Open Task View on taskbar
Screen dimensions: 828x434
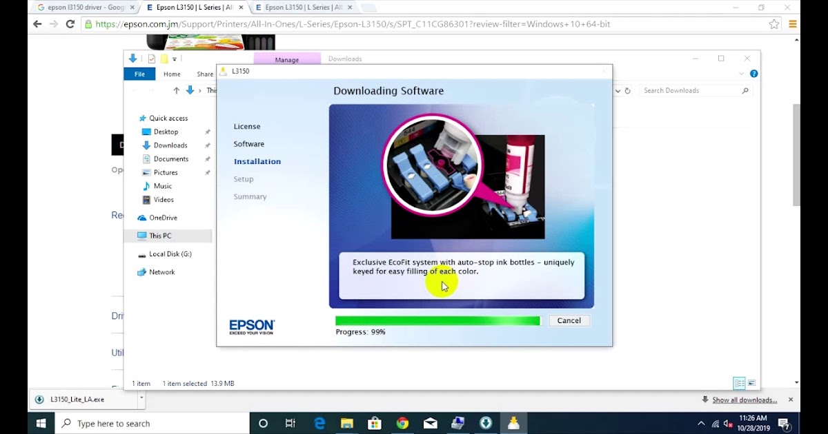click(x=290, y=423)
